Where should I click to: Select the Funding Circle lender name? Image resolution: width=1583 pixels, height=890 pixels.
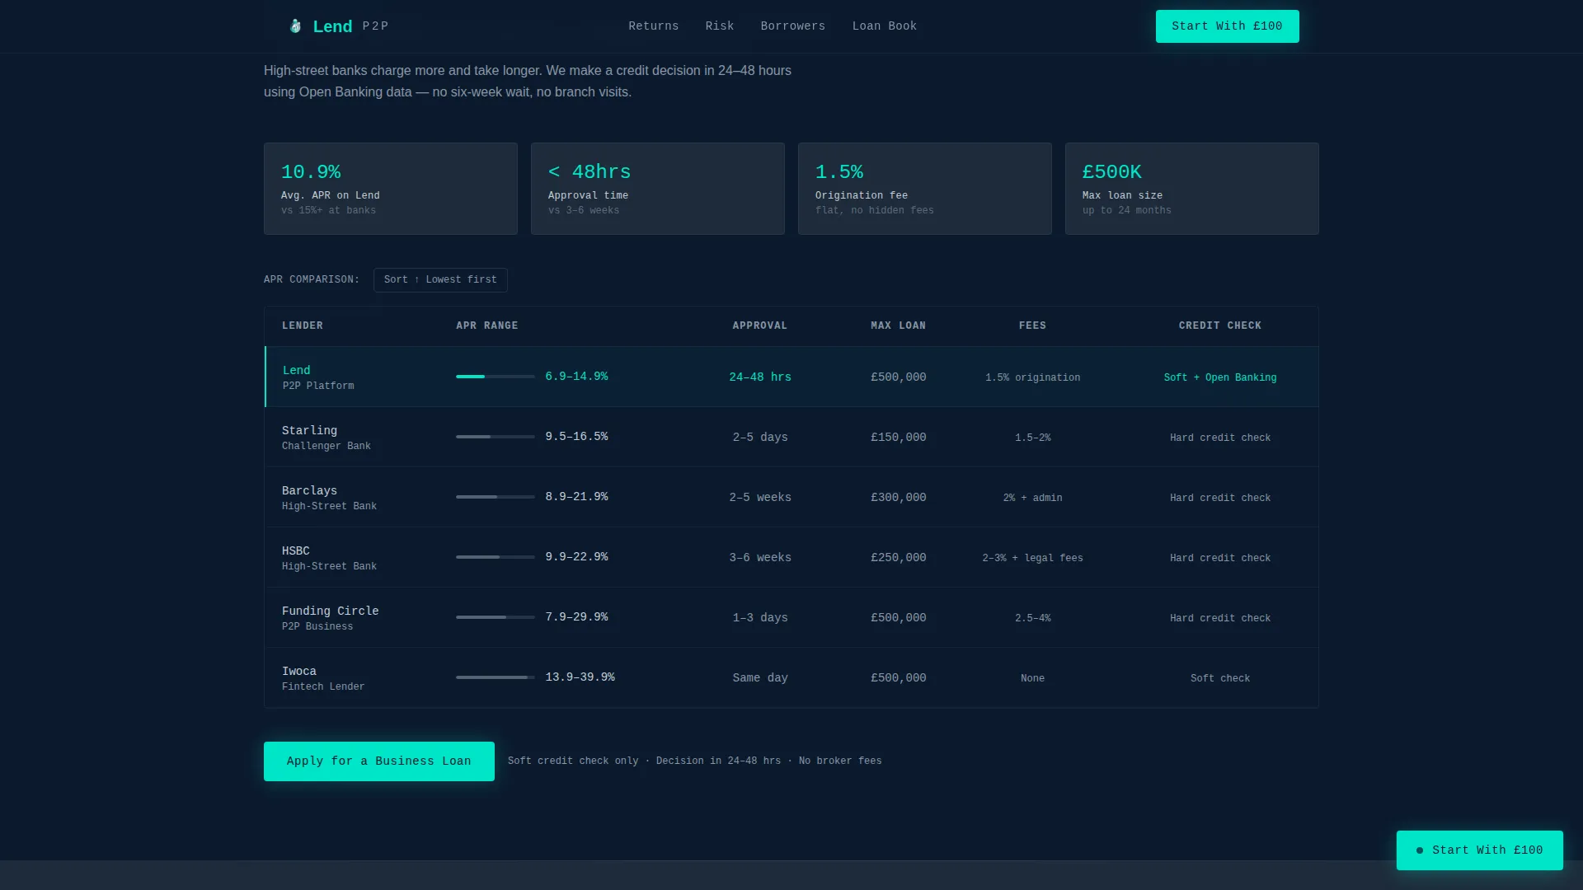(x=331, y=611)
